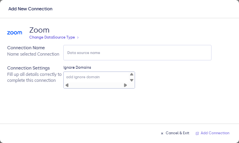Click the Zoom heading text
This screenshot has width=239, height=143.
(x=39, y=30)
